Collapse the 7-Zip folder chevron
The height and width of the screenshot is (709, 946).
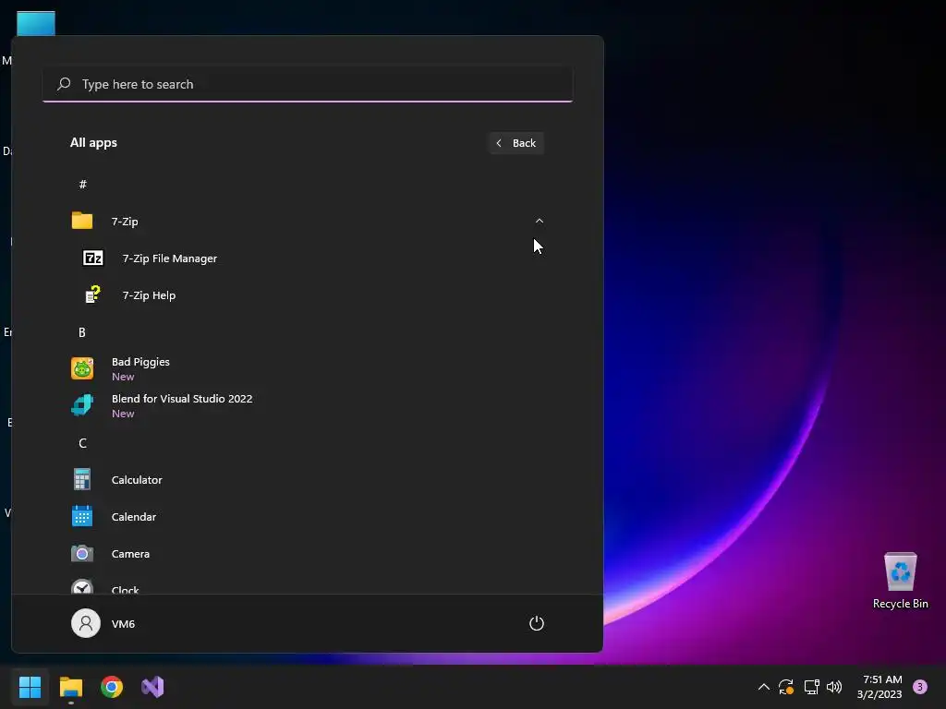(540, 222)
